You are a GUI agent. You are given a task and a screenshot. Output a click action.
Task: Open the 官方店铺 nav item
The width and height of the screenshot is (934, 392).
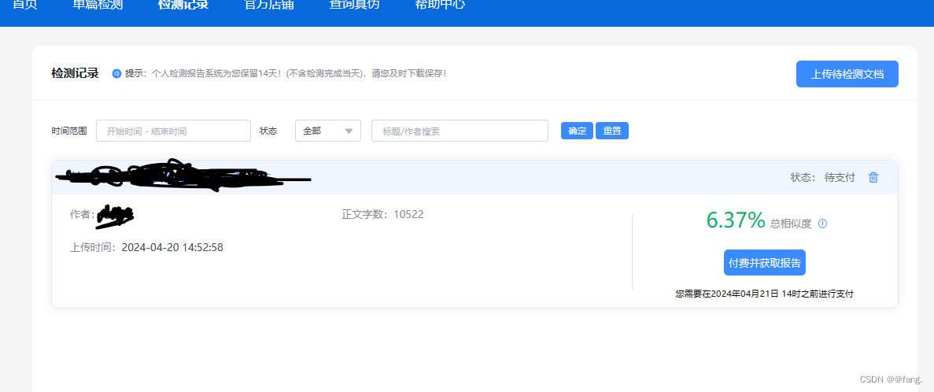pyautogui.click(x=269, y=5)
